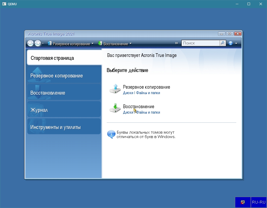Select the Стартовая страница sidebar tab
This screenshot has height=208, width=267.
64,58
